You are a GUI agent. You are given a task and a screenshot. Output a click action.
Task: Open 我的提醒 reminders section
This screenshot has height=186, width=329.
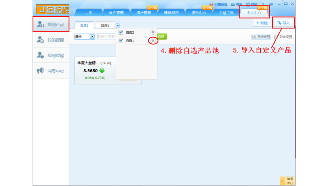[51, 40]
